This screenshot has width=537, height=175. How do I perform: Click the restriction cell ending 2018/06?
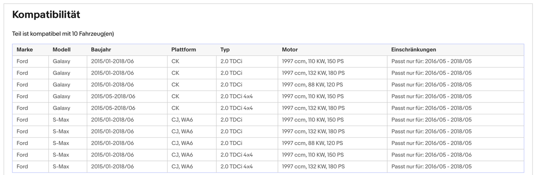[x=431, y=155]
